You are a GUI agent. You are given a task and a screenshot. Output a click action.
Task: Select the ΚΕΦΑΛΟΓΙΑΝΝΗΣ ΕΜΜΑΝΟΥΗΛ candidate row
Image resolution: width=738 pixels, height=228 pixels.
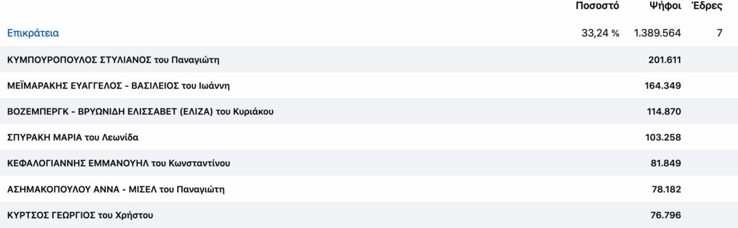369,163
